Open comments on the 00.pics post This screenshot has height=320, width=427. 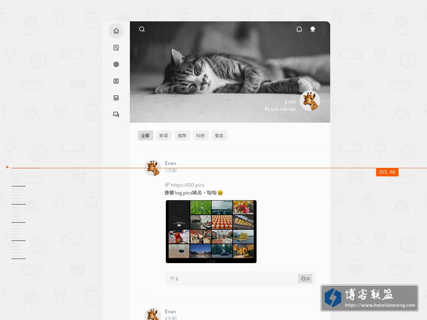coord(305,279)
